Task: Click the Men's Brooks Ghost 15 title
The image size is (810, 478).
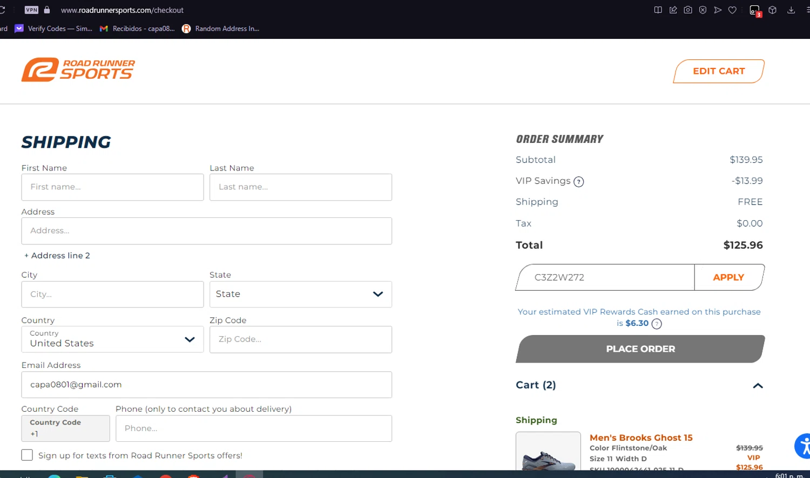Action: pos(641,438)
